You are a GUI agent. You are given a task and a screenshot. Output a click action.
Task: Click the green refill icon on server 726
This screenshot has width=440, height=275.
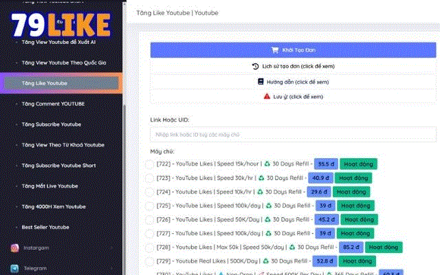point(267,219)
